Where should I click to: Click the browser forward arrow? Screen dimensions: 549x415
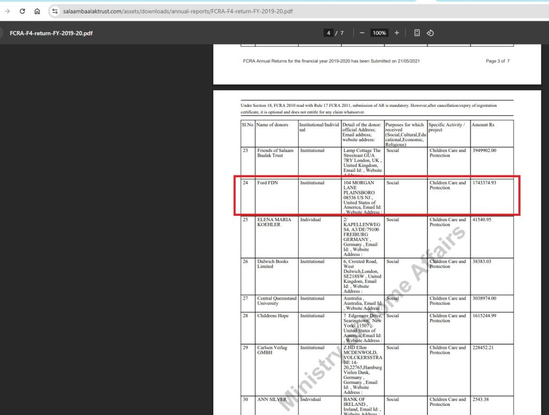point(8,11)
